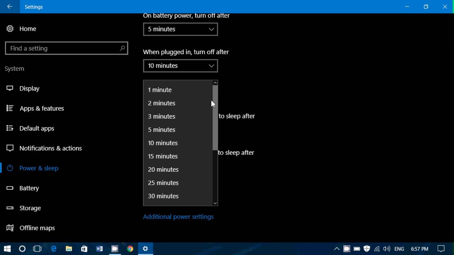Open File Explorer from taskbar
Image resolution: width=454 pixels, height=255 pixels.
tap(69, 249)
